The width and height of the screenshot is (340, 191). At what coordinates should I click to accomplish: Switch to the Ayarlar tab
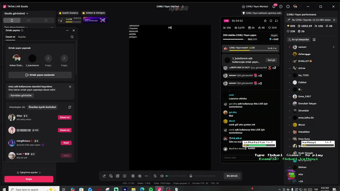pos(22,37)
